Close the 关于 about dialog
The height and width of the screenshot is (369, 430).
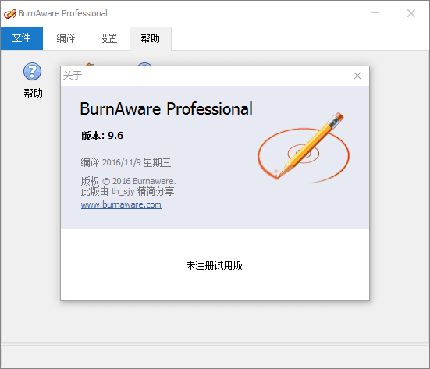point(357,76)
